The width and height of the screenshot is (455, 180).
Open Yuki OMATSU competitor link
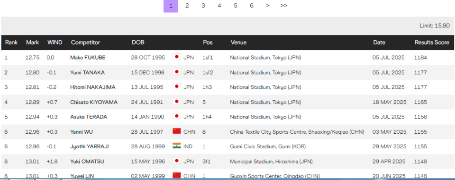point(87,161)
